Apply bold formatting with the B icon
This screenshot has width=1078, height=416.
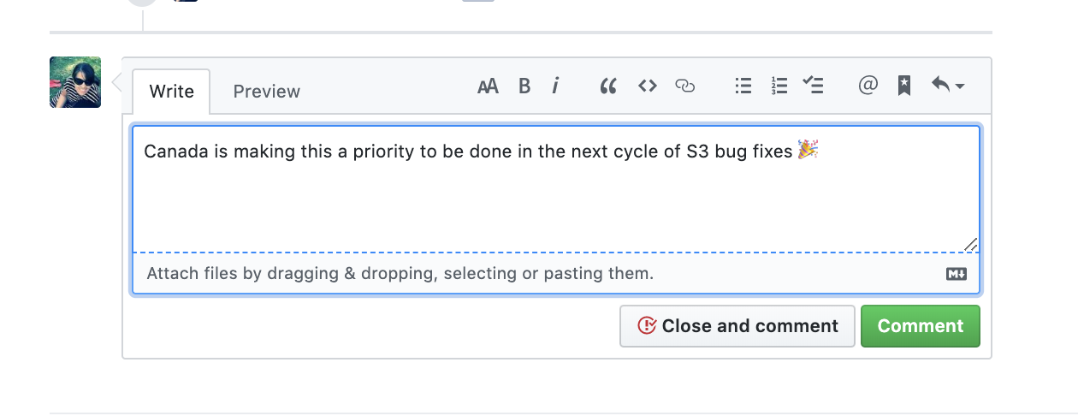pyautogui.click(x=524, y=86)
